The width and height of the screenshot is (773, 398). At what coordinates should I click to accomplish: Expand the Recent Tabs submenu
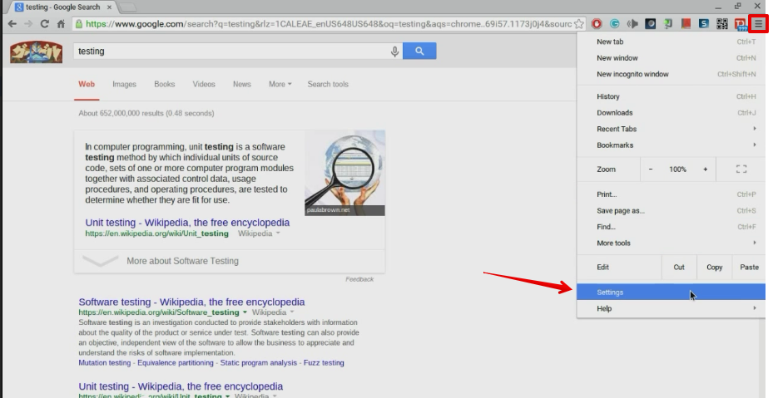pyautogui.click(x=671, y=129)
